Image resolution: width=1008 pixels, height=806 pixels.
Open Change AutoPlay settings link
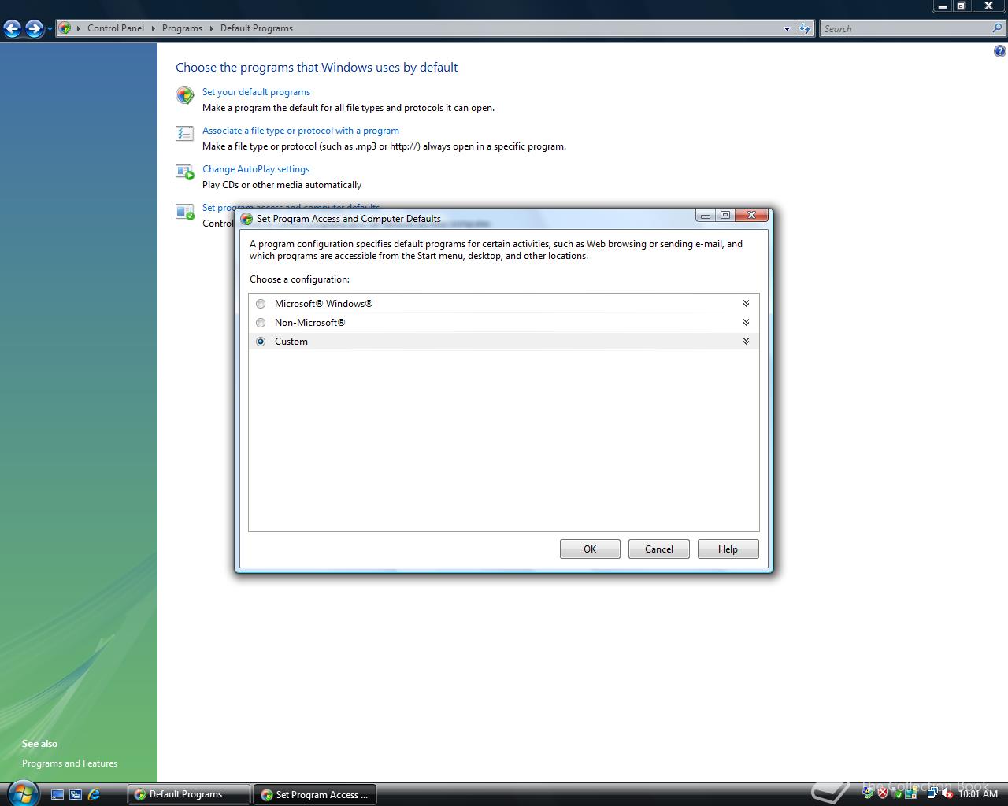pyautogui.click(x=256, y=169)
